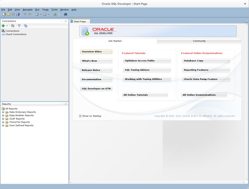249x189 pixels.
Task: Collapse the Reports panel using its minimize toggle
Action: (x=66, y=104)
